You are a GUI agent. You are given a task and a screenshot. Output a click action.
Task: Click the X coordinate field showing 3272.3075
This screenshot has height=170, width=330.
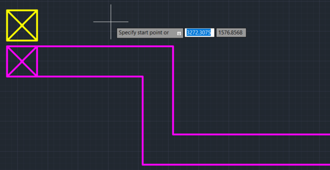click(200, 33)
